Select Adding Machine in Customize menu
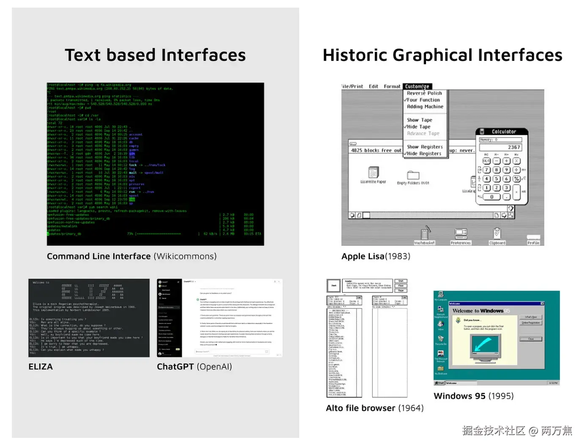Screen dimensions: 584x448 click(x=425, y=107)
